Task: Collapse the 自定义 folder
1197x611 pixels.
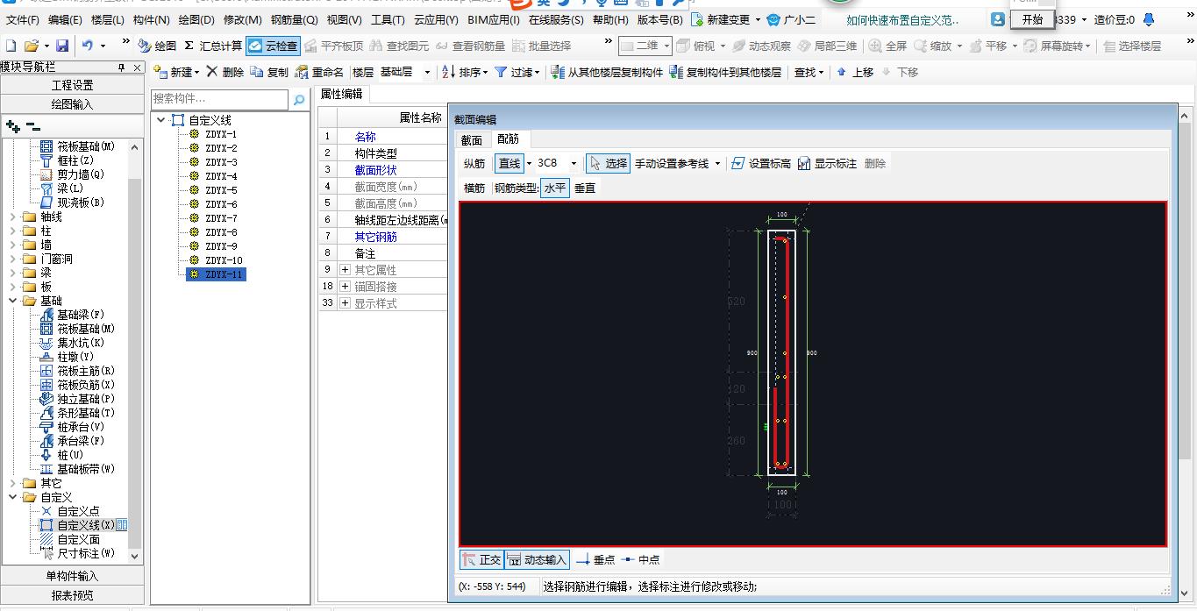Action: coord(13,497)
